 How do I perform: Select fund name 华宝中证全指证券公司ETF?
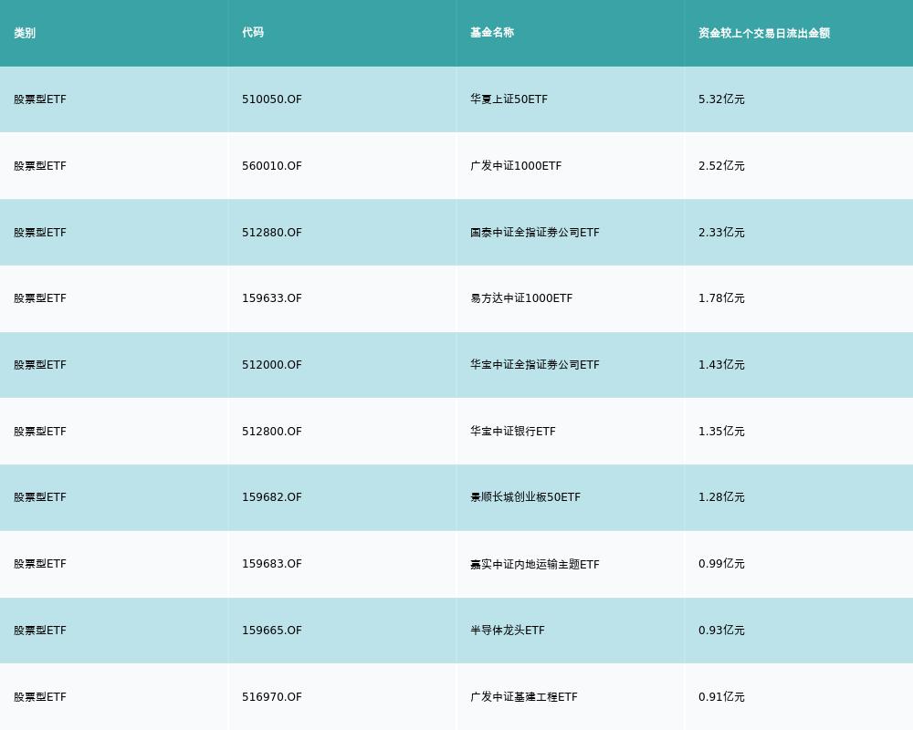pyautogui.click(x=534, y=365)
